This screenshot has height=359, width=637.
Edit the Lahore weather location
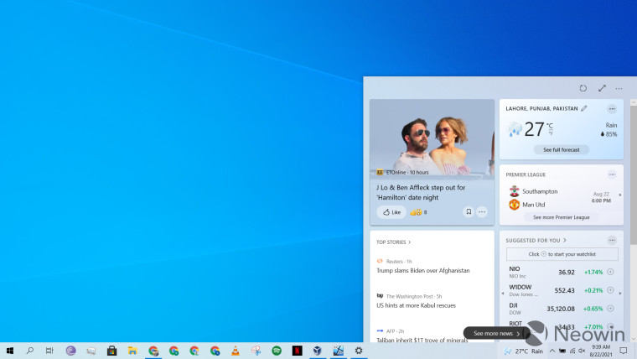[584, 108]
